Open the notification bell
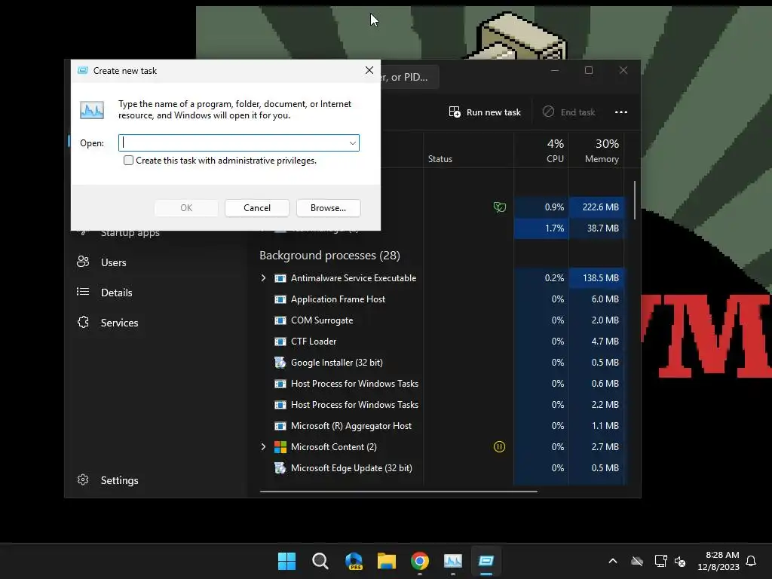Image resolution: width=772 pixels, height=579 pixels. 752,561
